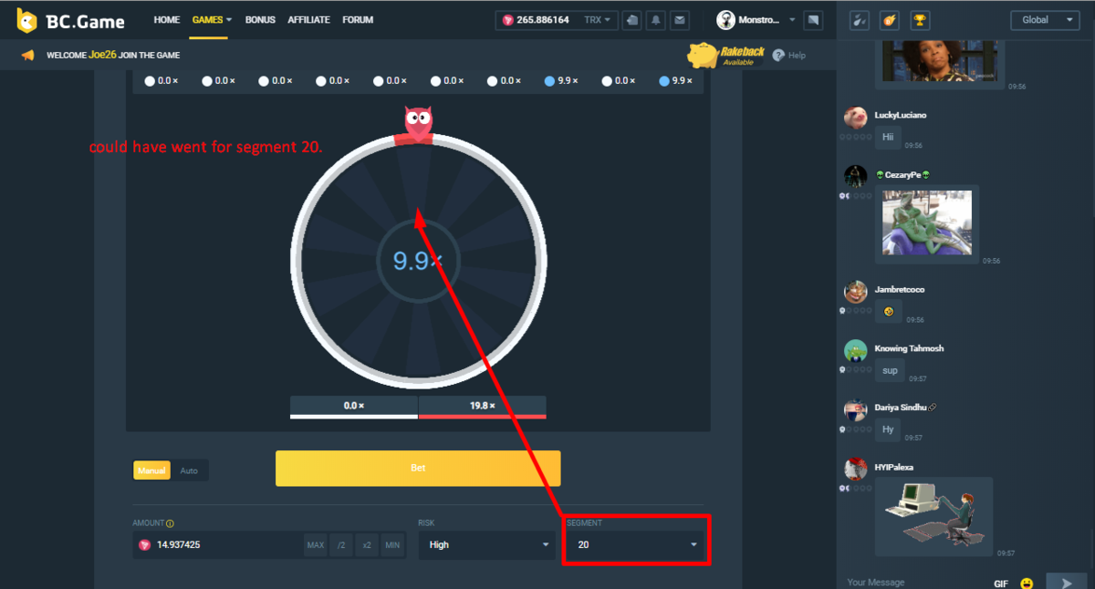
Task: Click the Rakeback piggy bank icon
Action: click(x=703, y=55)
